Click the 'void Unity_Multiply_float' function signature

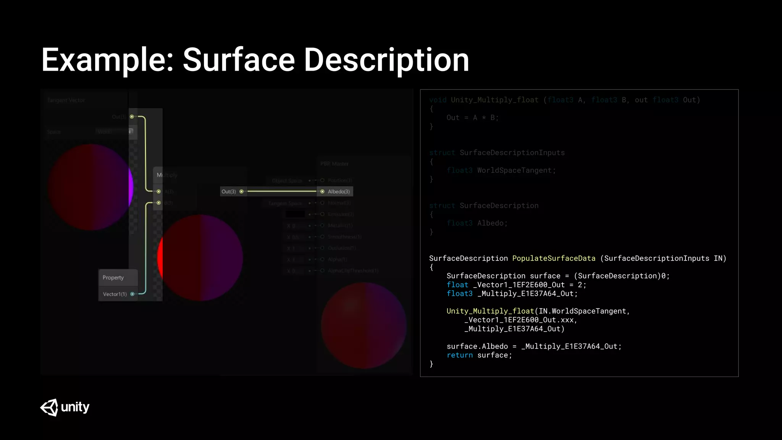click(x=565, y=100)
